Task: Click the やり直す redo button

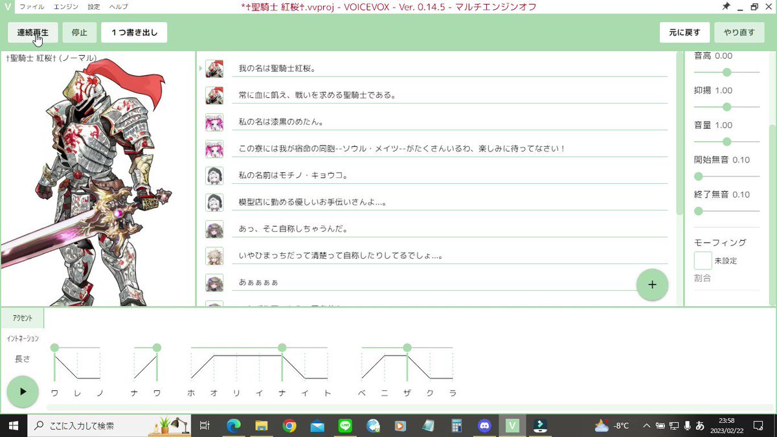Action: point(739,32)
